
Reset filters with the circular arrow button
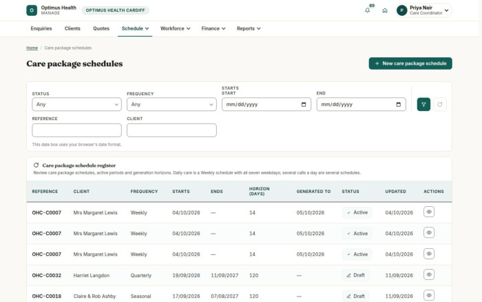(440, 104)
